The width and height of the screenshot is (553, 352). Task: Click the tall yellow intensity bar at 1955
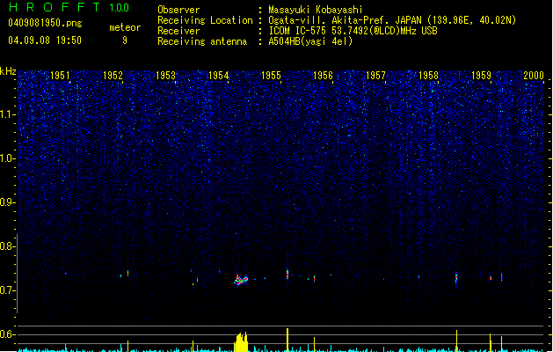pyautogui.click(x=287, y=340)
